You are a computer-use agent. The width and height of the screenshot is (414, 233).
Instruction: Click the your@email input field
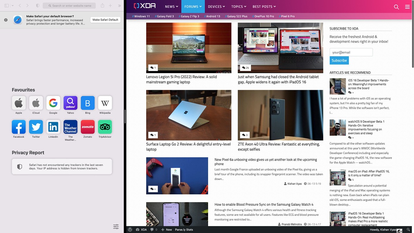[x=351, y=52]
